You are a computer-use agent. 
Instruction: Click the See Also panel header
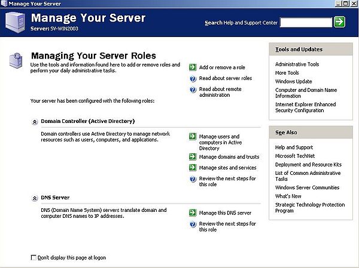311,133
